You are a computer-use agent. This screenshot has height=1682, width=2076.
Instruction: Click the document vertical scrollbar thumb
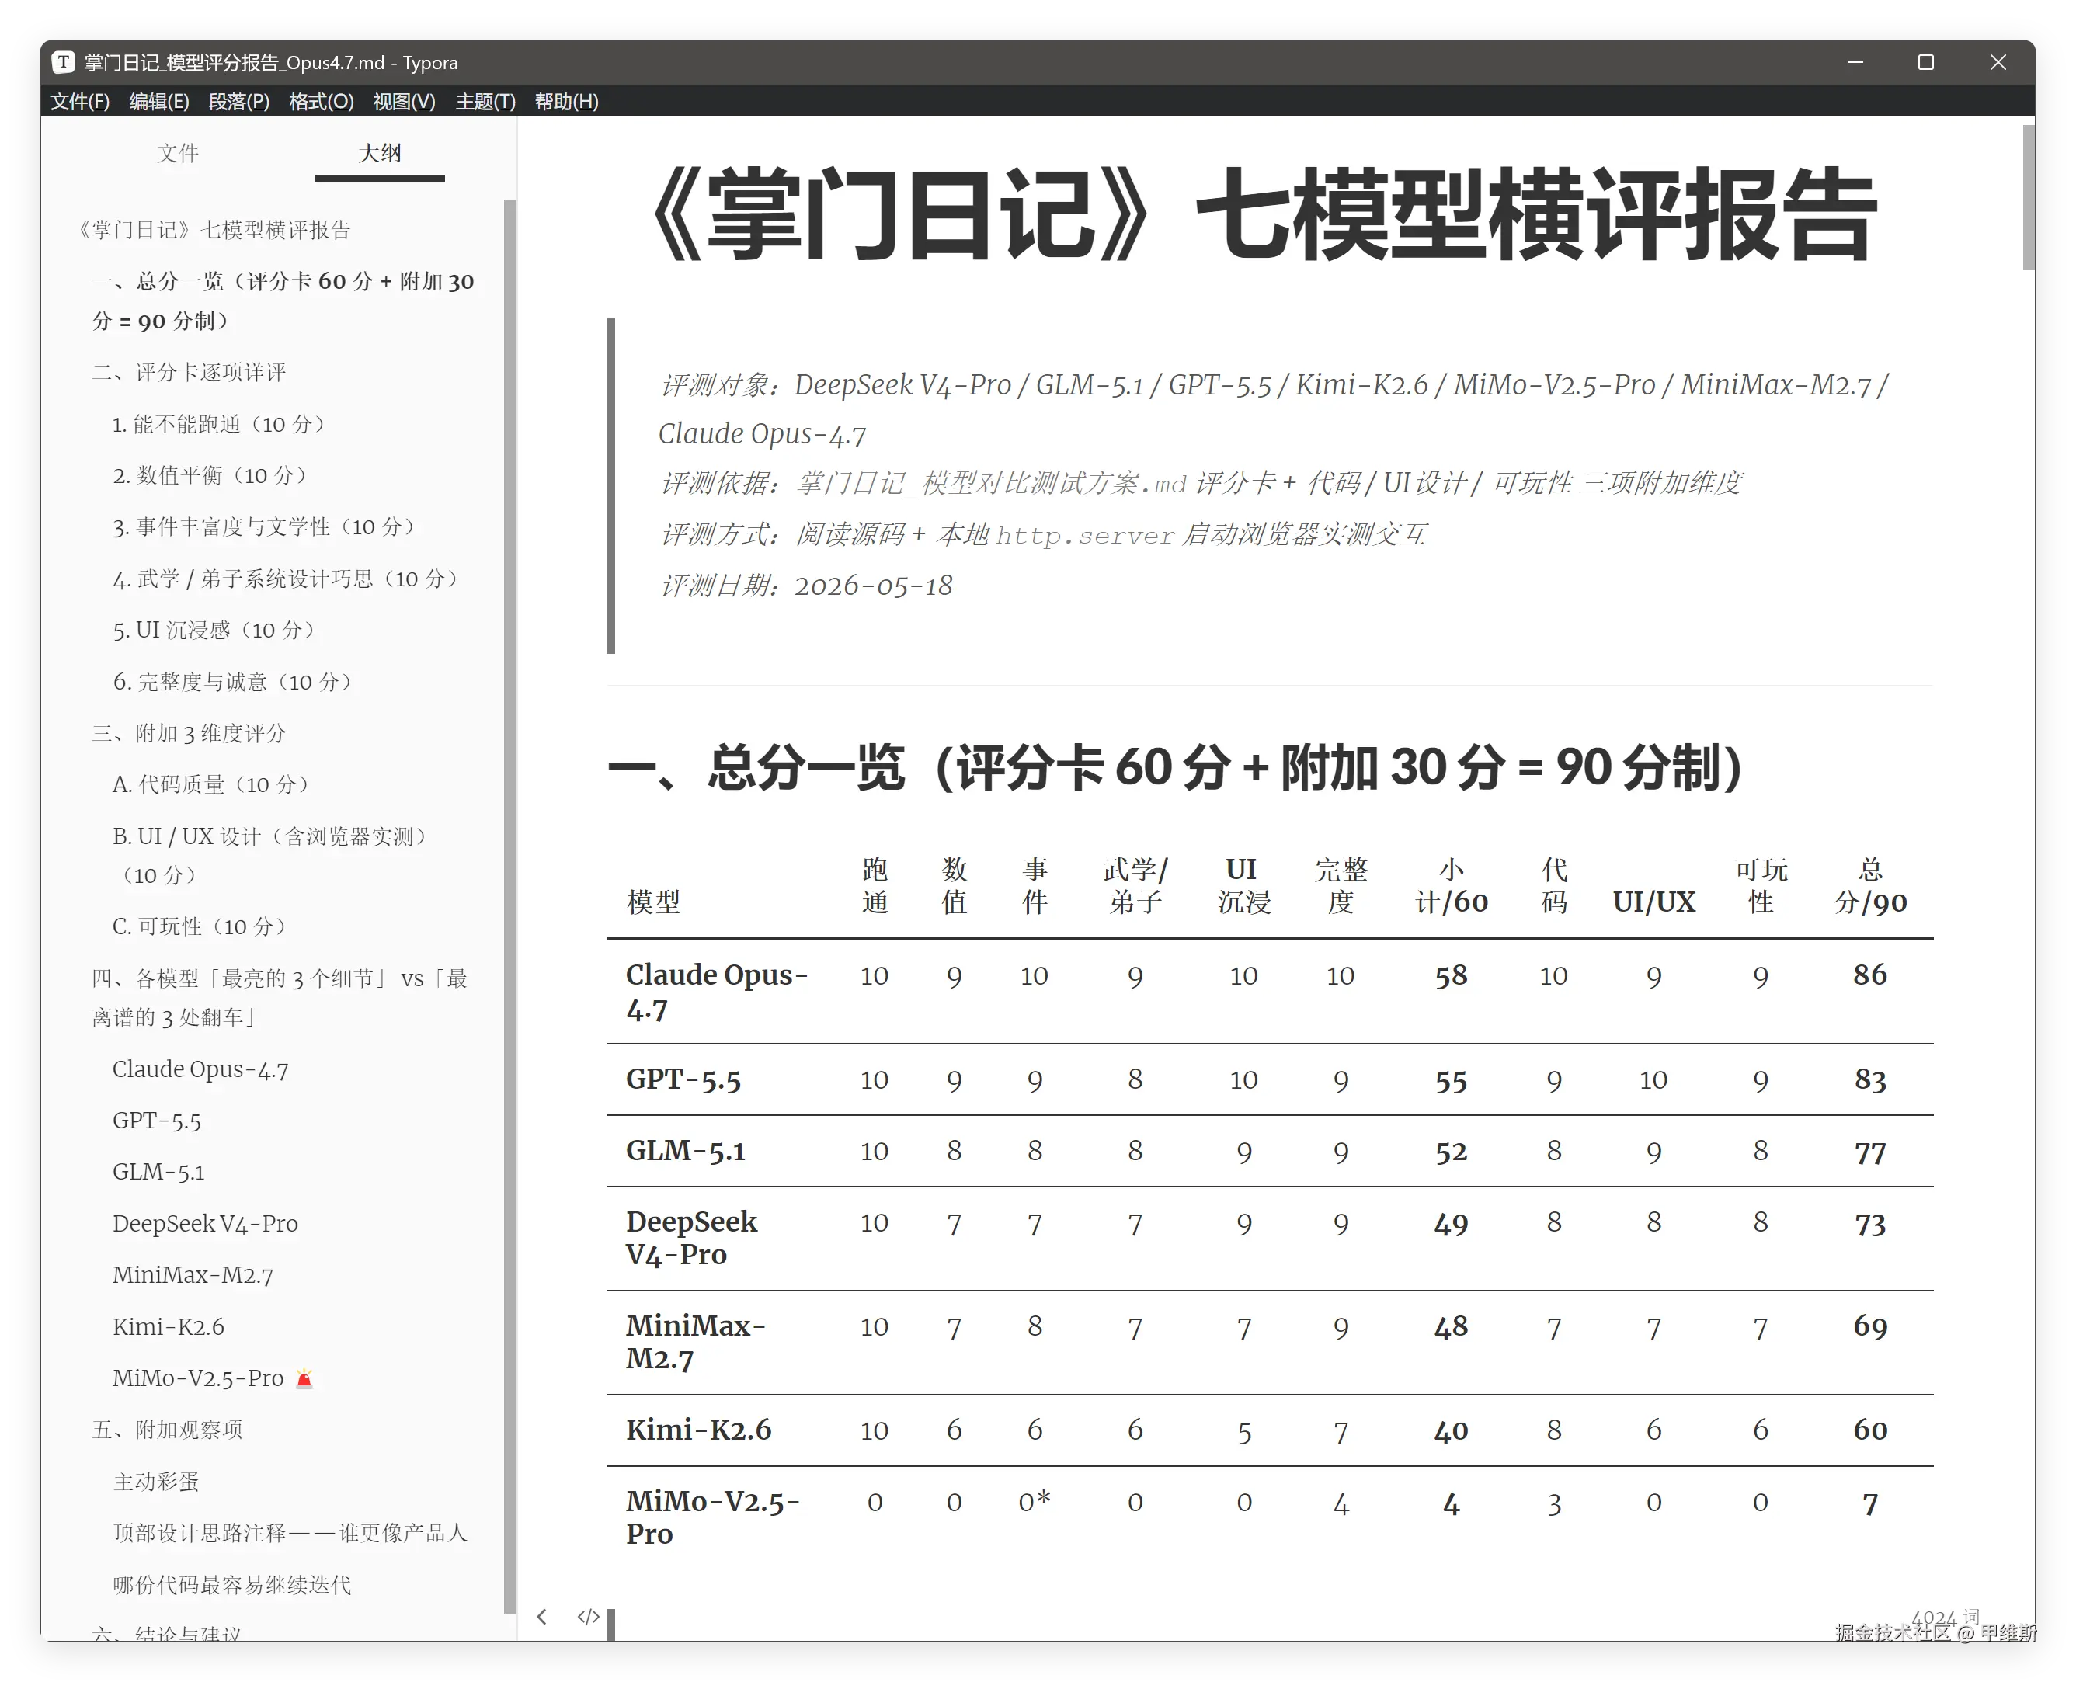[2028, 198]
